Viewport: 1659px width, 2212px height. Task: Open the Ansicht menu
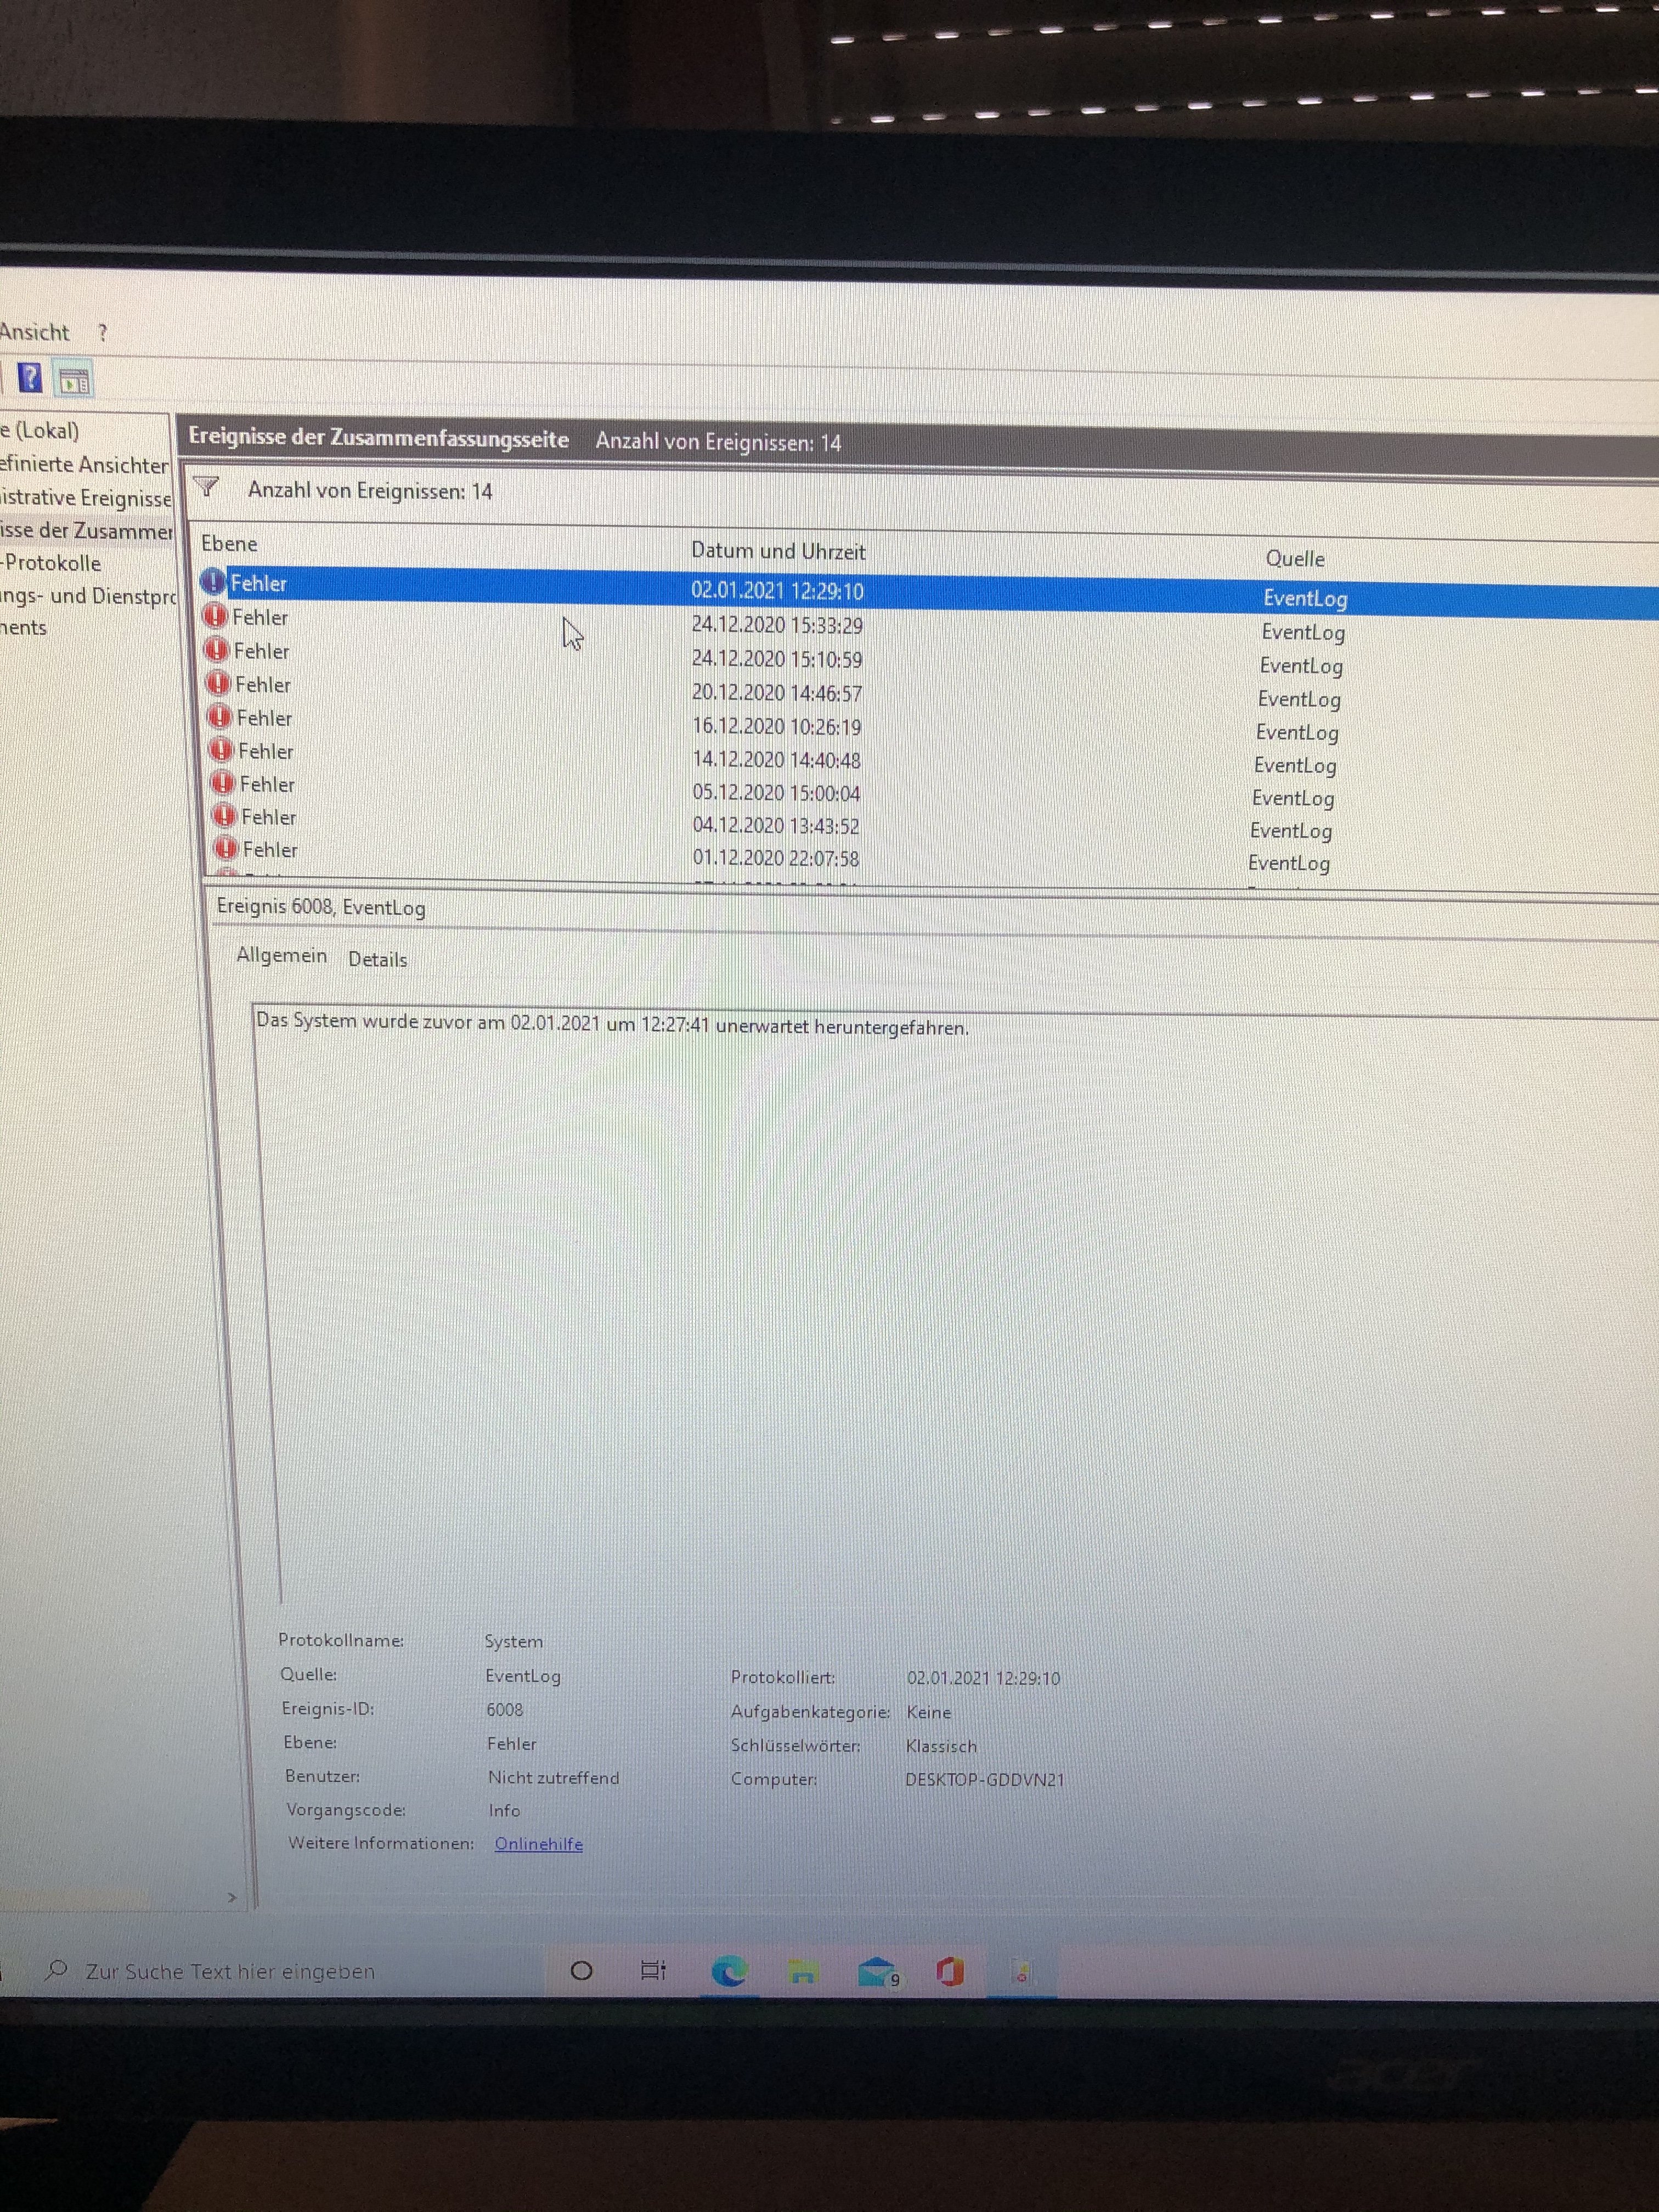pos(34,332)
